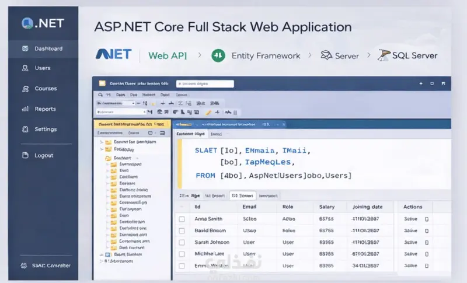Check the box beside Michhel Lee

(182, 254)
